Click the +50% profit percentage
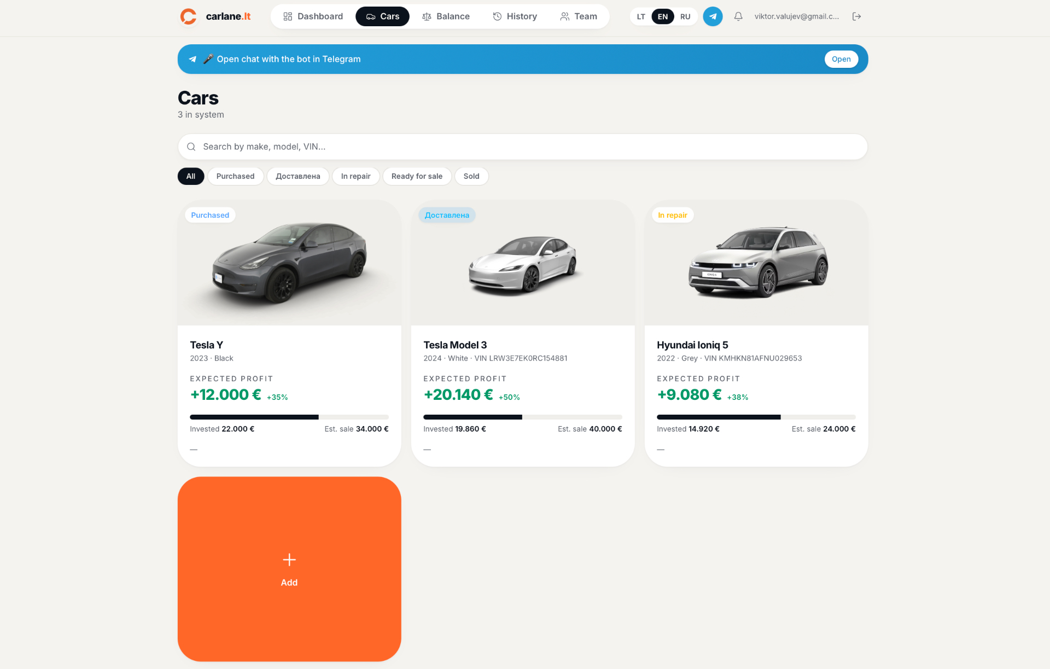Image resolution: width=1050 pixels, height=669 pixels. pos(509,397)
